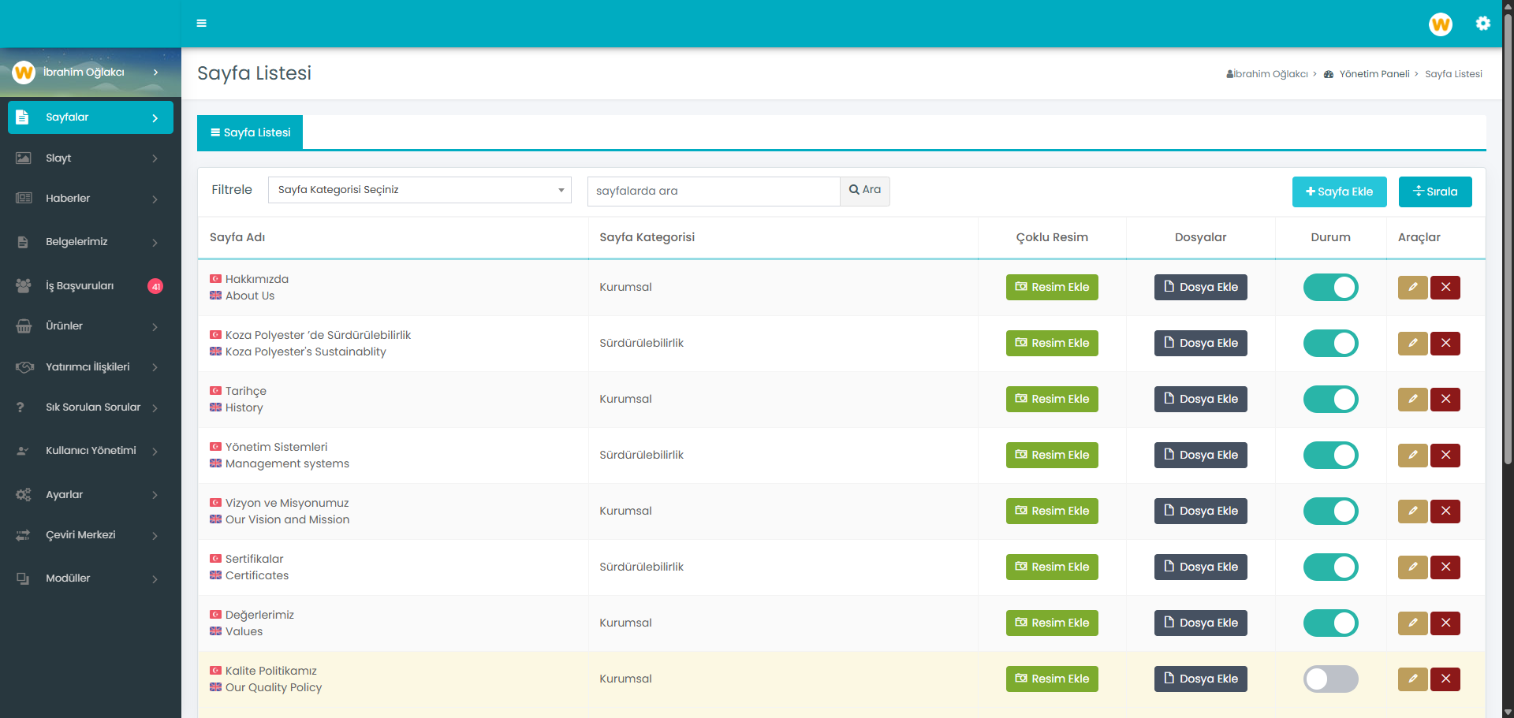Delete the Değerlerimiz page with X icon
1514x718 pixels.
tap(1445, 623)
